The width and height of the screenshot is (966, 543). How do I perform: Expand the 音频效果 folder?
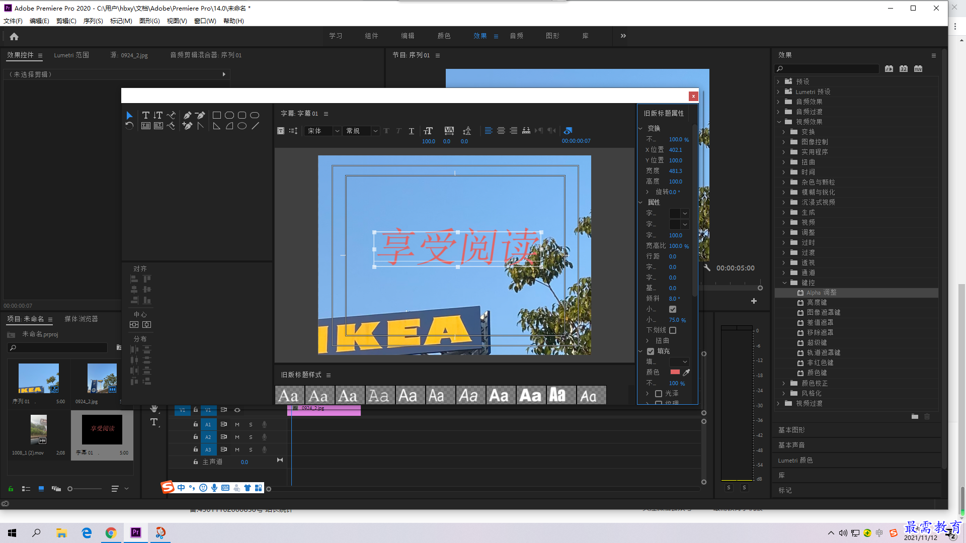tap(778, 102)
